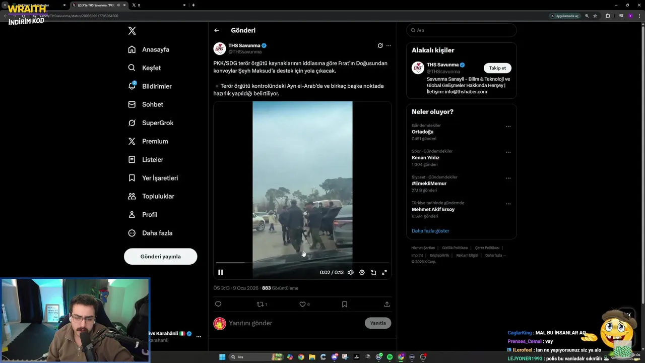Open the #EmekliMemur trend
This screenshot has width=645, height=363.
(429, 184)
